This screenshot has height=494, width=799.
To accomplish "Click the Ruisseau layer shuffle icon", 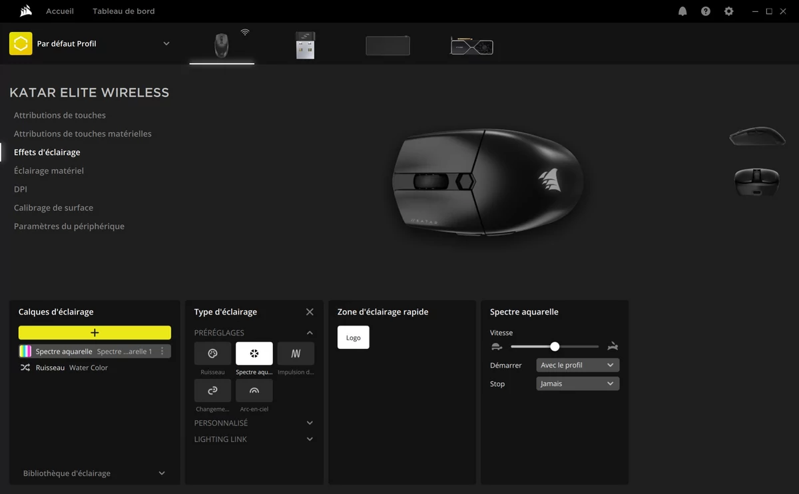I will 25,368.
